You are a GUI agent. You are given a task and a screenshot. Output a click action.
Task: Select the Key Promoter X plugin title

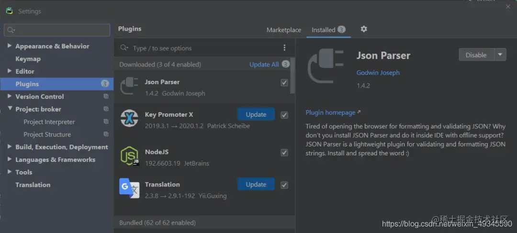click(x=169, y=114)
